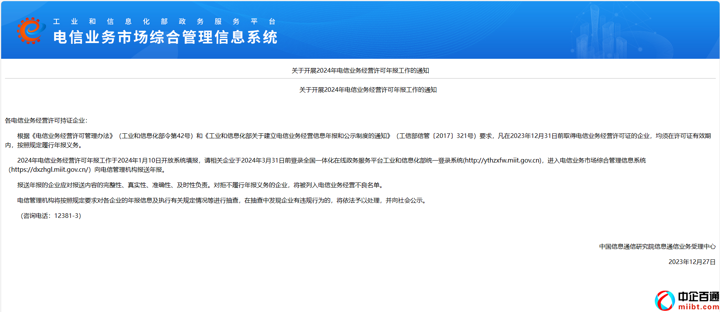Viewport: 720px width, 312px height.
Task: Open the https://dxzhgl.miit.gov.cn/ system URL
Action: tap(50, 170)
